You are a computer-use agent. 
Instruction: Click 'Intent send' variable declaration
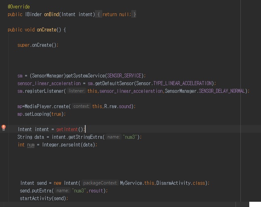pyautogui.click(x=34, y=183)
